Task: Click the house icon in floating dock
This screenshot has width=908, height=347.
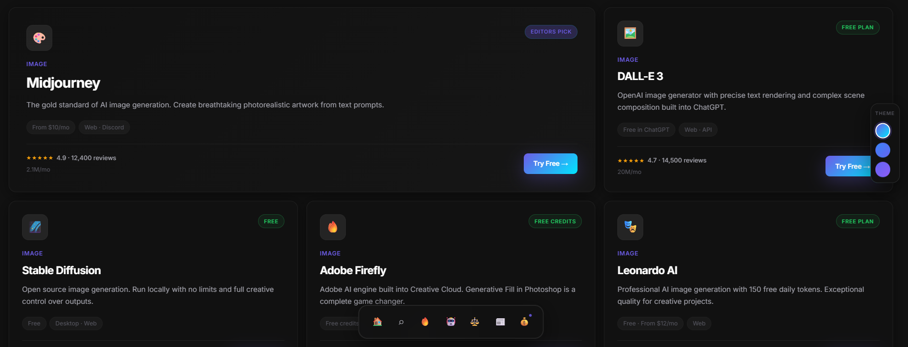Action: tap(377, 322)
